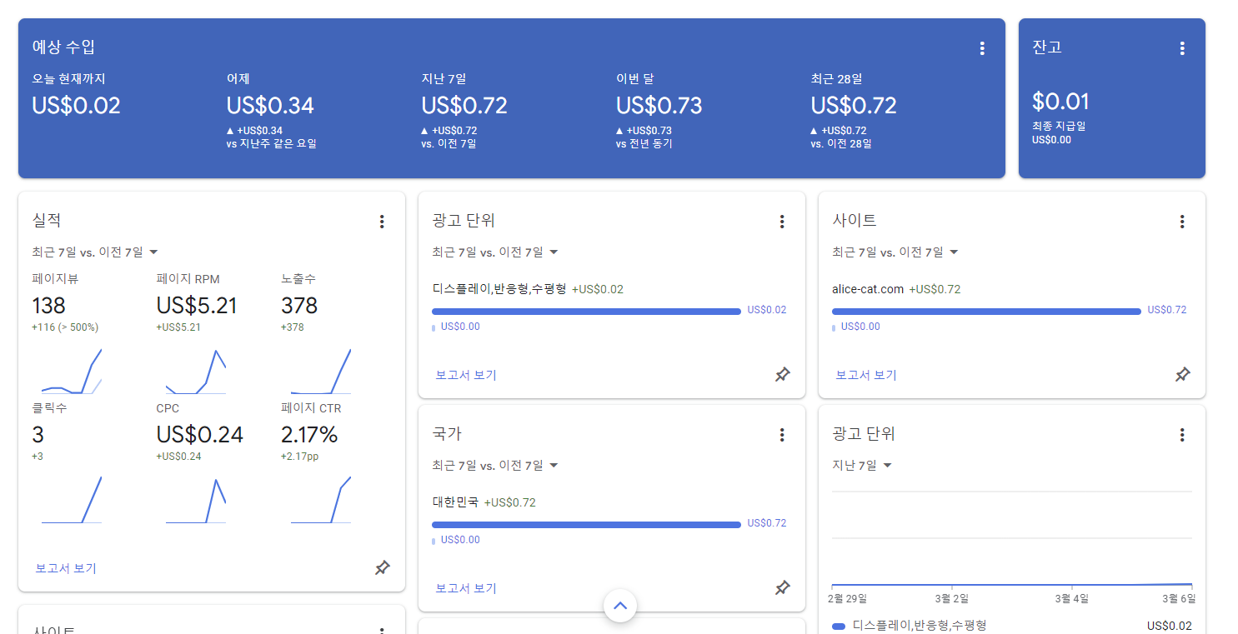Open the 국가 card options menu
This screenshot has width=1238, height=634.
(782, 435)
